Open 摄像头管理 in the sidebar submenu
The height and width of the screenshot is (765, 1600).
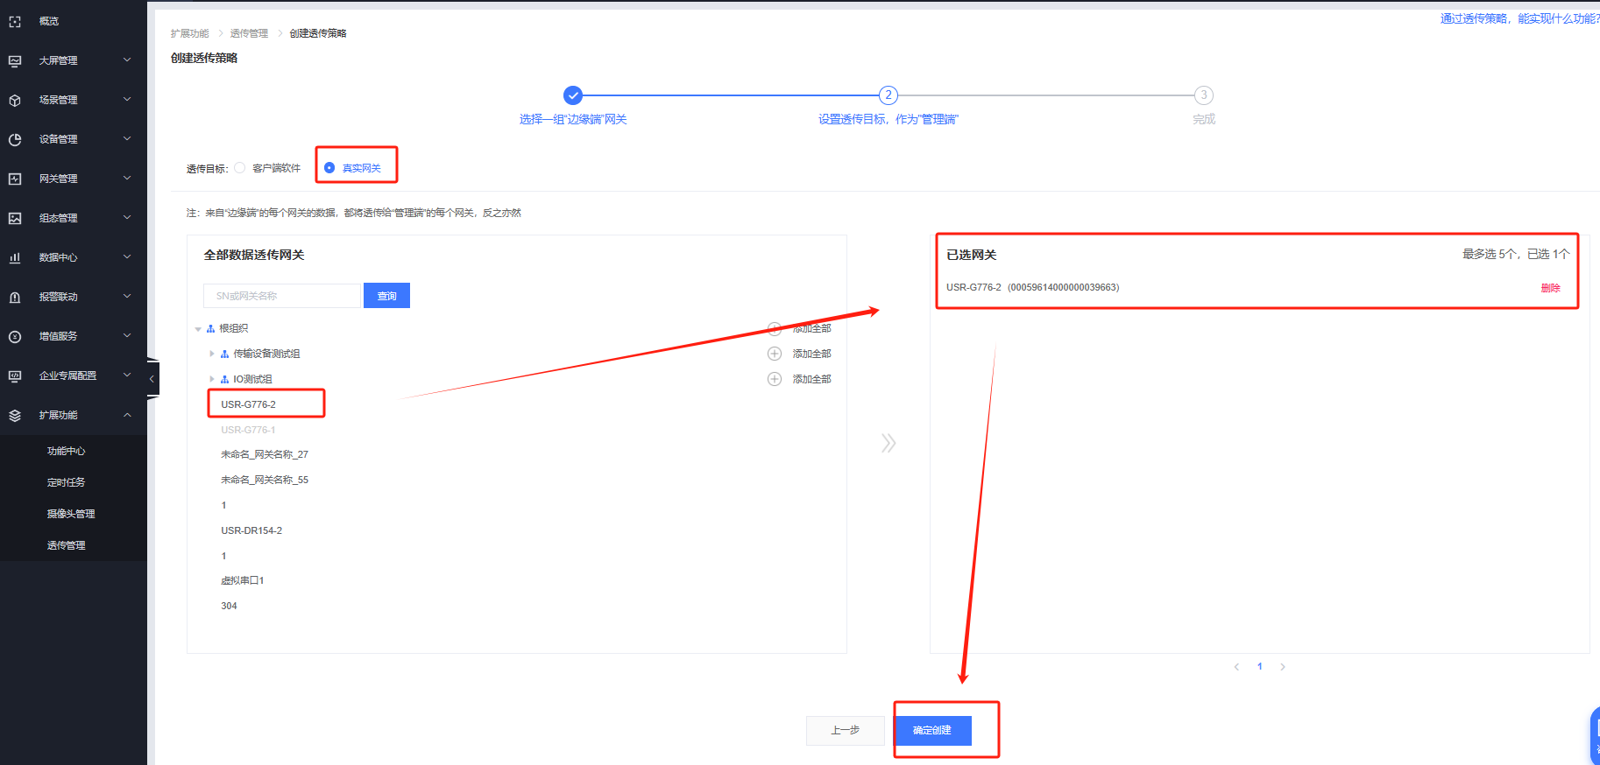tap(71, 514)
